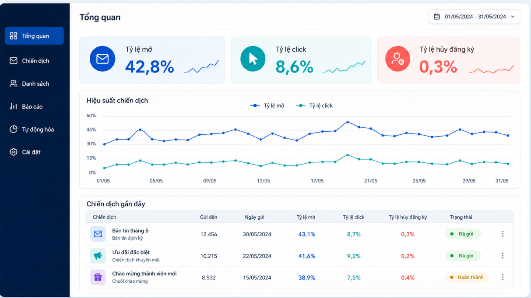Open more options for Chào mừng thành viên mới row
This screenshot has height=298, width=531.
503,277
